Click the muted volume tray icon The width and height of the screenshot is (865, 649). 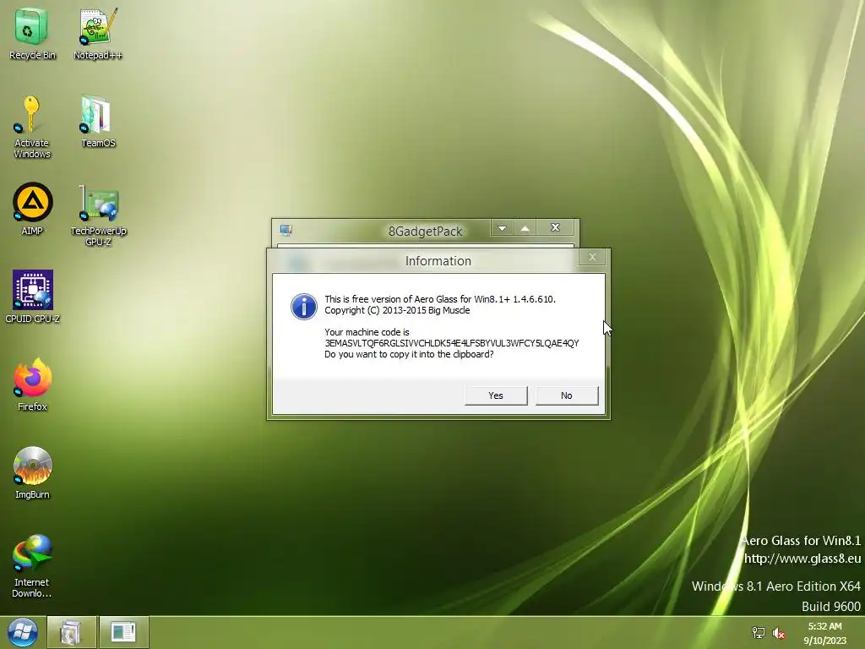(778, 633)
